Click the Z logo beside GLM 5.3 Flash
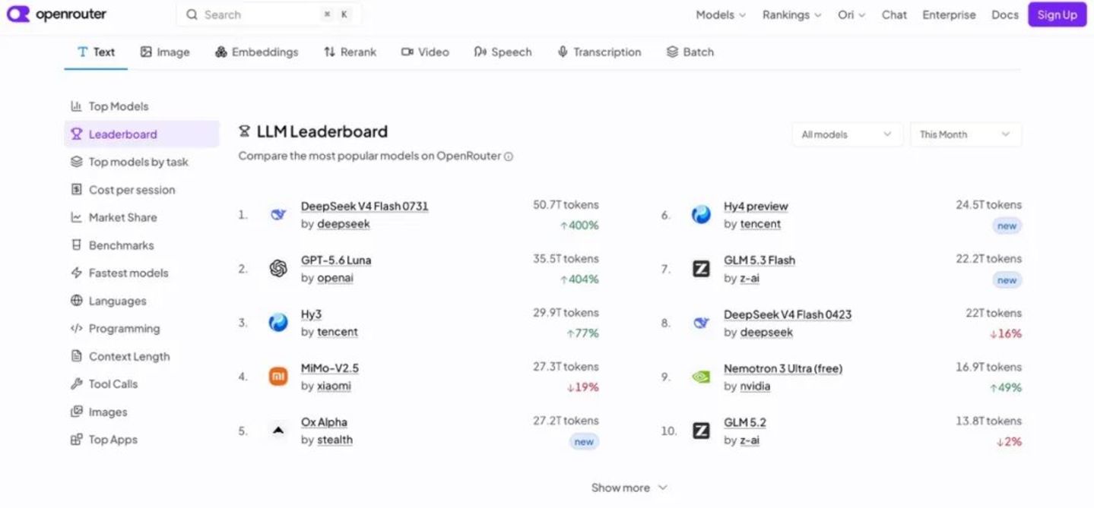This screenshot has width=1094, height=508. click(x=701, y=269)
